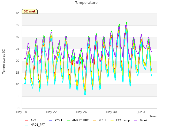
Task: Click the Time axis label
Action: pos(153,116)
